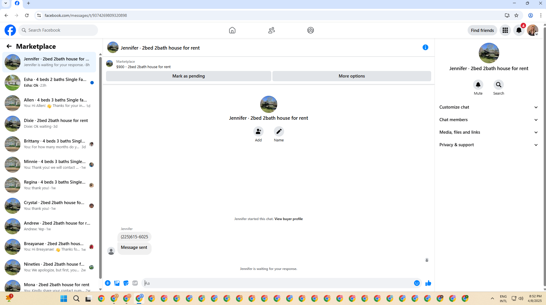Bookmark this page with the star icon
The width and height of the screenshot is (546, 305).
coord(516,15)
